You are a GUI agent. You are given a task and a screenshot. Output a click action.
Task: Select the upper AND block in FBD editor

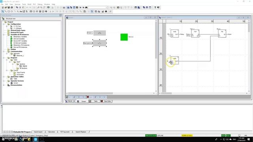175,34
